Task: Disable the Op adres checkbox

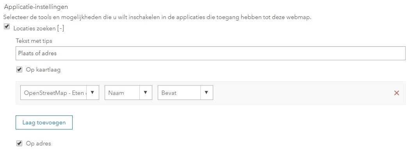Action: click(x=19, y=143)
